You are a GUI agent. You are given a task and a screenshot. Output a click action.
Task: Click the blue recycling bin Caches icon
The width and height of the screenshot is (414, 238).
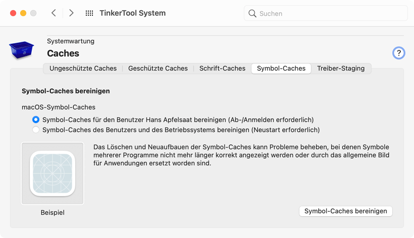pyautogui.click(x=21, y=49)
